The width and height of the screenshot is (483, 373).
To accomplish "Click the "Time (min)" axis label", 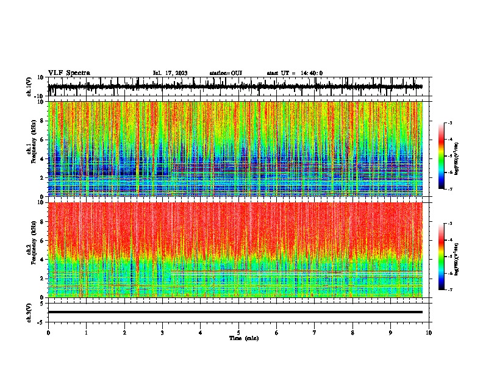I will [244, 338].
